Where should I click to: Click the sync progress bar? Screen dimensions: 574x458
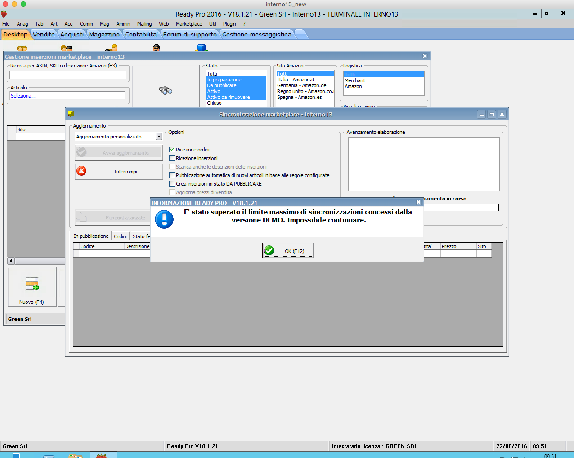461,207
